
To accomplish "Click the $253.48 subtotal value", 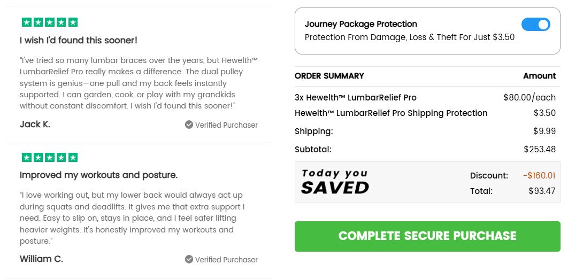I will pos(540,149).
